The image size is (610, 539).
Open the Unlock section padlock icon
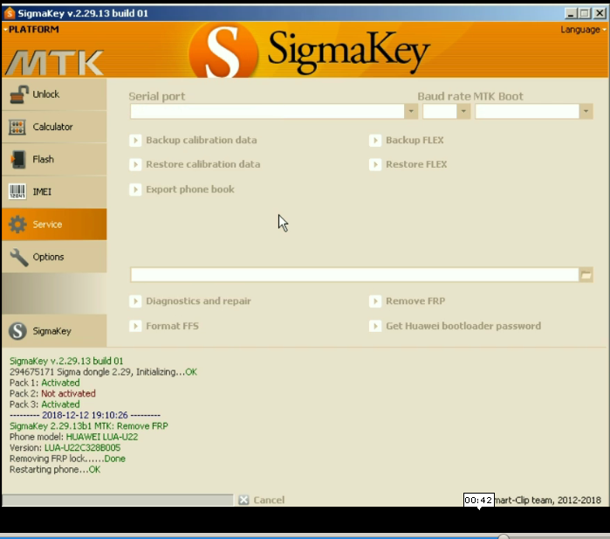(x=18, y=94)
